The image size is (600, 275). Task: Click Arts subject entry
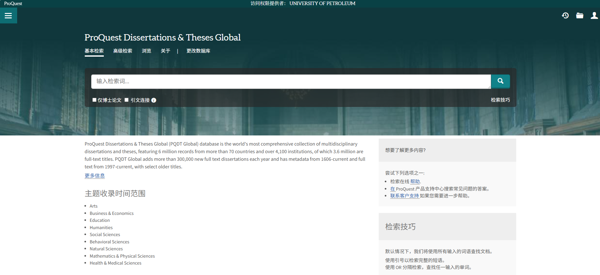[x=94, y=206]
